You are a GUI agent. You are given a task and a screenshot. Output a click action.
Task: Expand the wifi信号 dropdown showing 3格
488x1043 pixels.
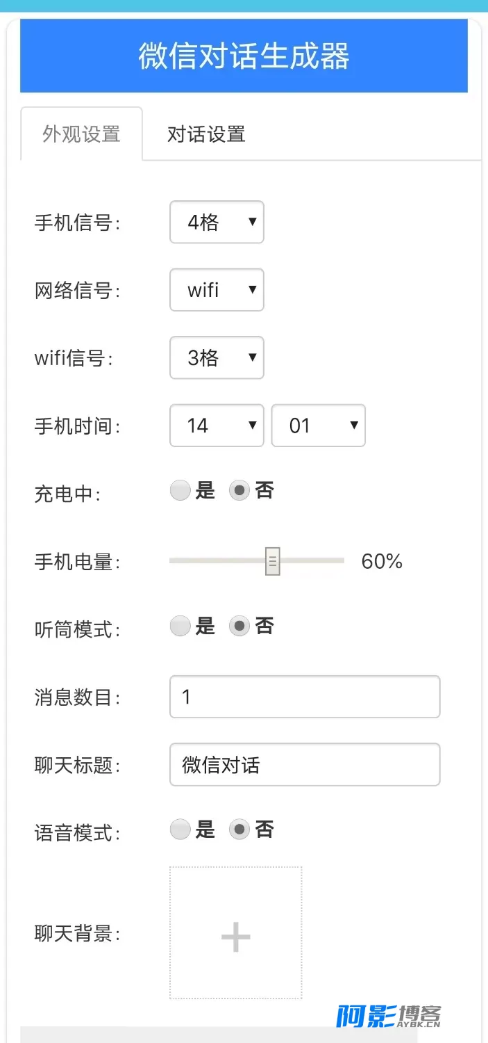[217, 358]
